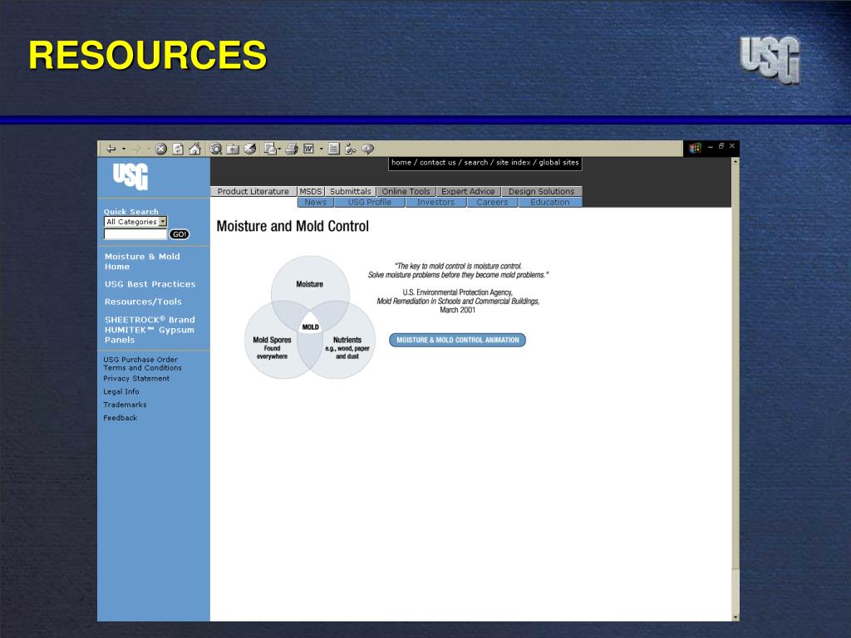Select the Product Literature tab
Screen dimensions: 851x638
(253, 192)
